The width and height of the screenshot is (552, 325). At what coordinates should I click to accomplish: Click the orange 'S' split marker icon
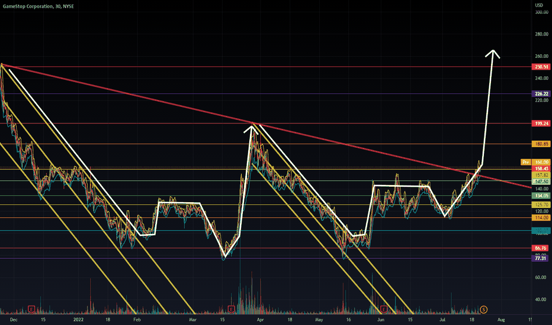click(x=484, y=310)
